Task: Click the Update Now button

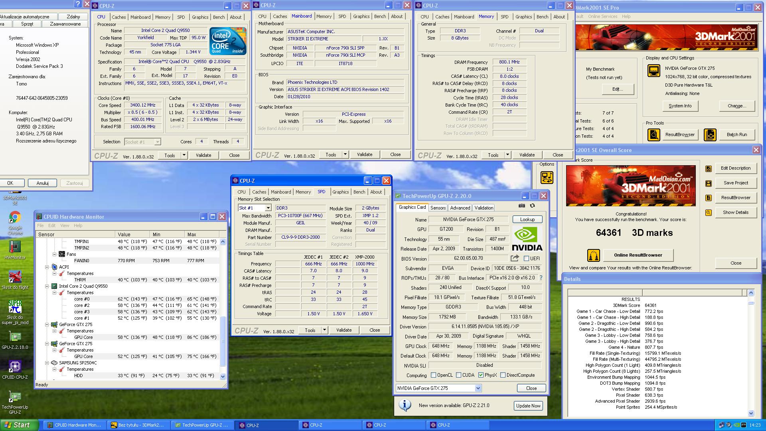Action: coord(528,406)
